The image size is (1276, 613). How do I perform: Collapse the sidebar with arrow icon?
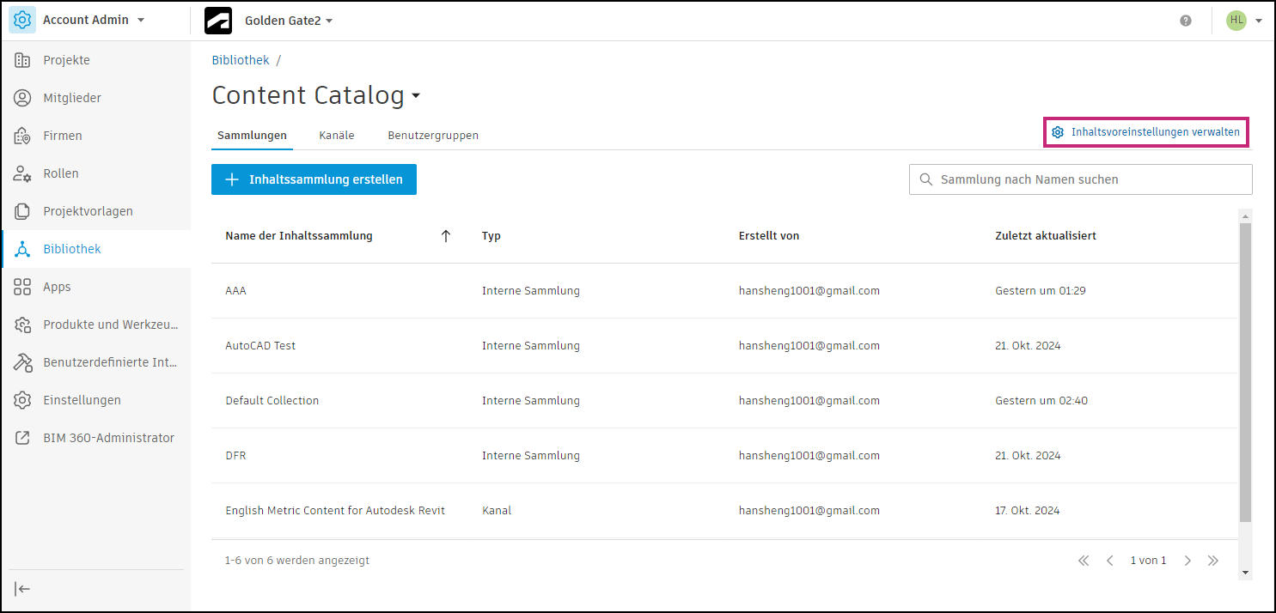point(23,589)
